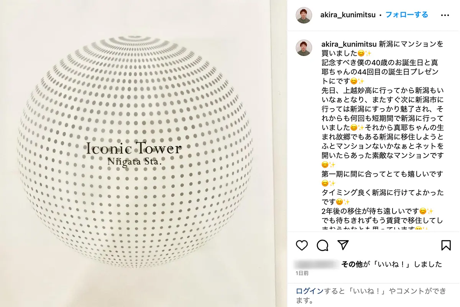Viewport: 460px width, 307px height.
Task: Open akira_kunimitsu profile from the header username
Action: 348,15
